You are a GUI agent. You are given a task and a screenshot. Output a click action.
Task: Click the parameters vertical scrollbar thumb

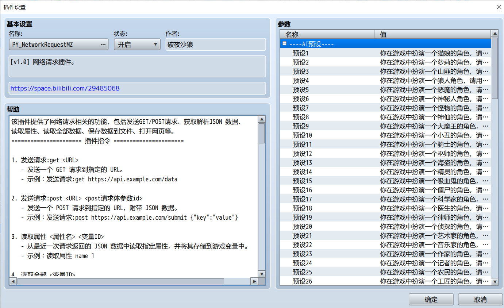pos(495,68)
